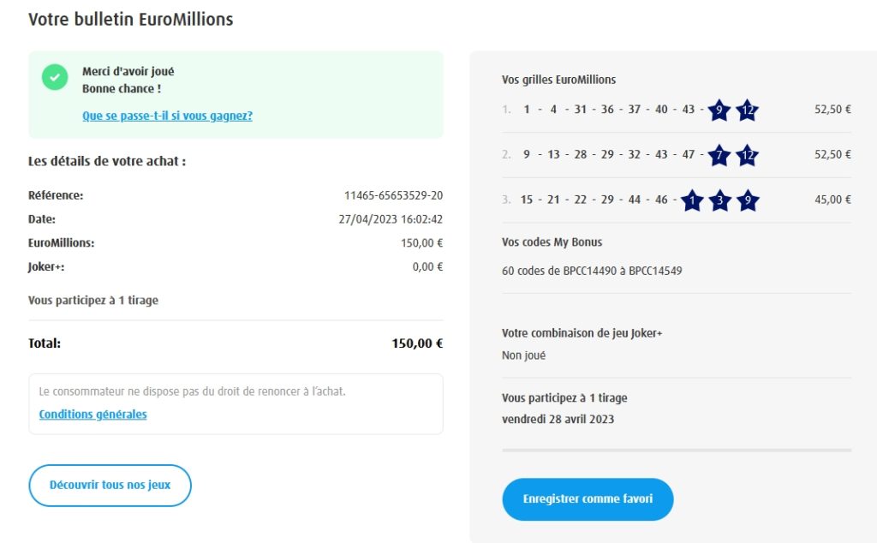Click the "Non joué" Joker+ status
The image size is (877, 543).
coord(523,355)
